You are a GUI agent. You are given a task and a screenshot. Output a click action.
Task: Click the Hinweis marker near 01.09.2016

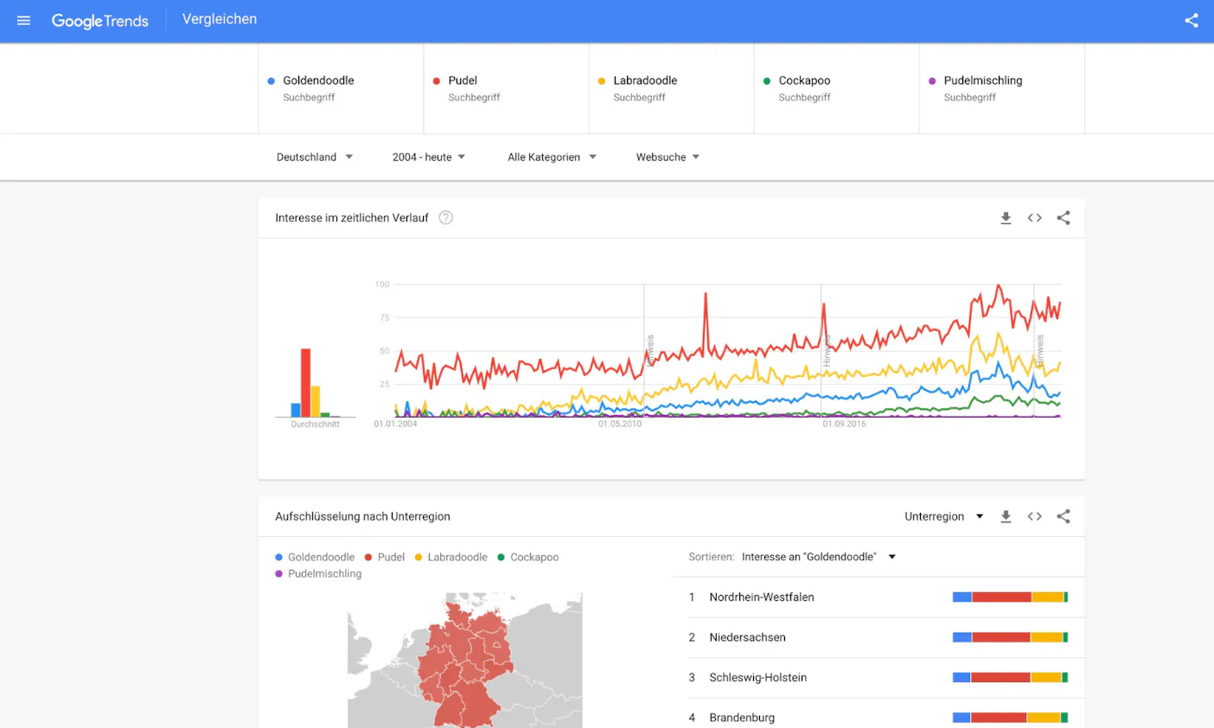coord(827,350)
